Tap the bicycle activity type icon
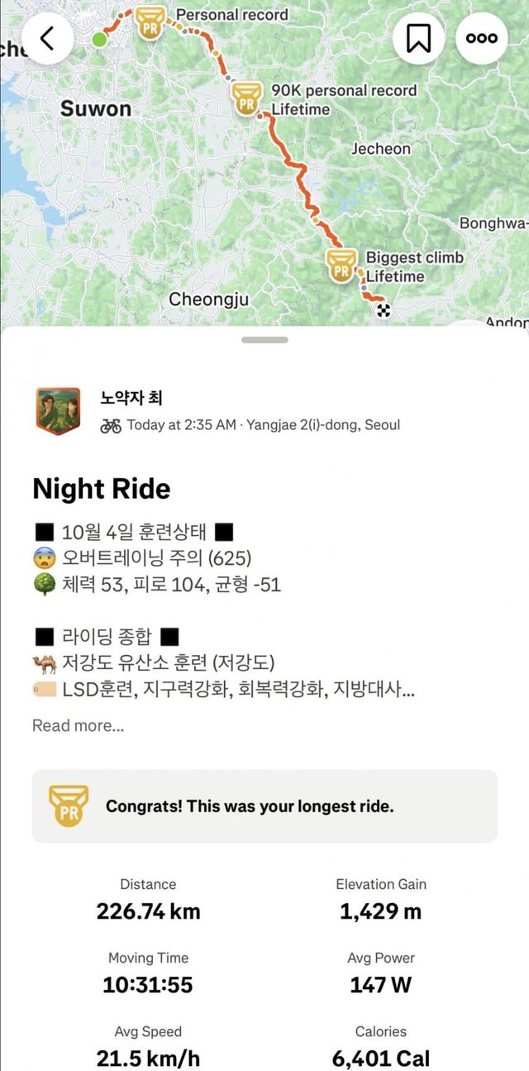The image size is (529, 1071). point(111,425)
